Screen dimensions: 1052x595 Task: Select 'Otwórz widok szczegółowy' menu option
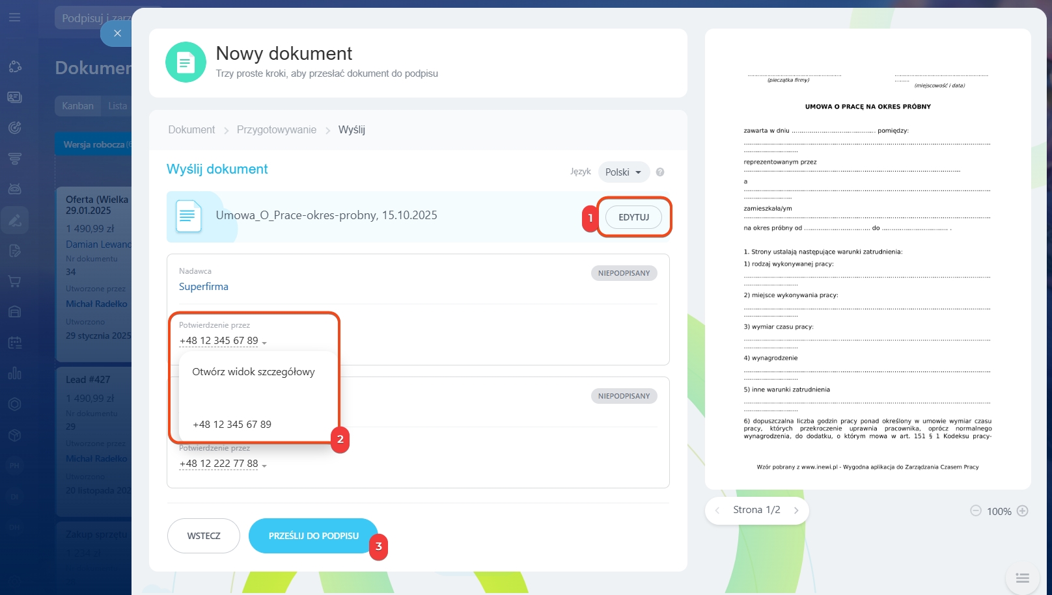click(253, 372)
